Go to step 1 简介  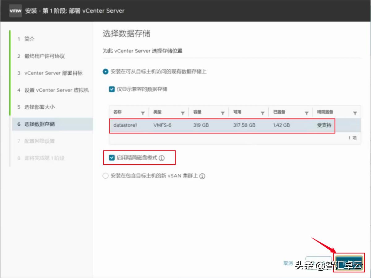click(x=26, y=39)
